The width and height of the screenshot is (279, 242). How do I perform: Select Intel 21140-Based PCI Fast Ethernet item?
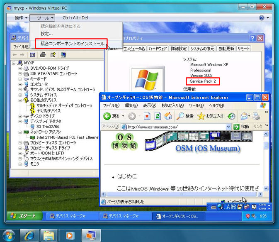click(x=68, y=137)
